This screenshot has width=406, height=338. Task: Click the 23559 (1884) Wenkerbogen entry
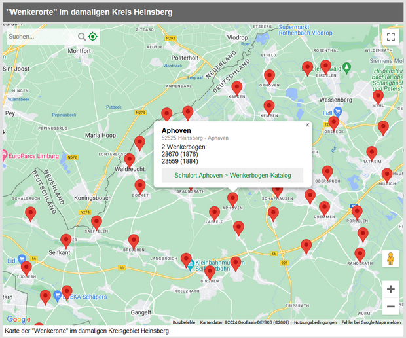[179, 161]
